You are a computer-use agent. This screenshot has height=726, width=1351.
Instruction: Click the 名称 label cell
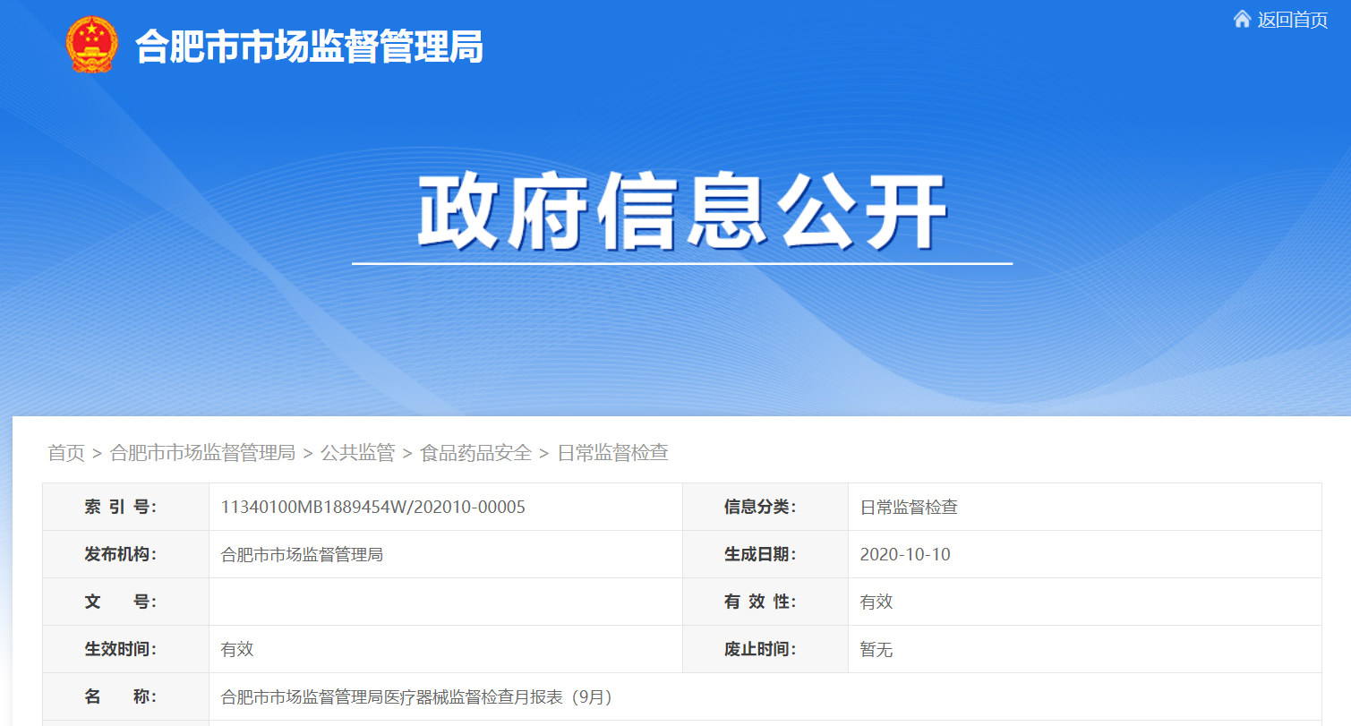point(125,696)
